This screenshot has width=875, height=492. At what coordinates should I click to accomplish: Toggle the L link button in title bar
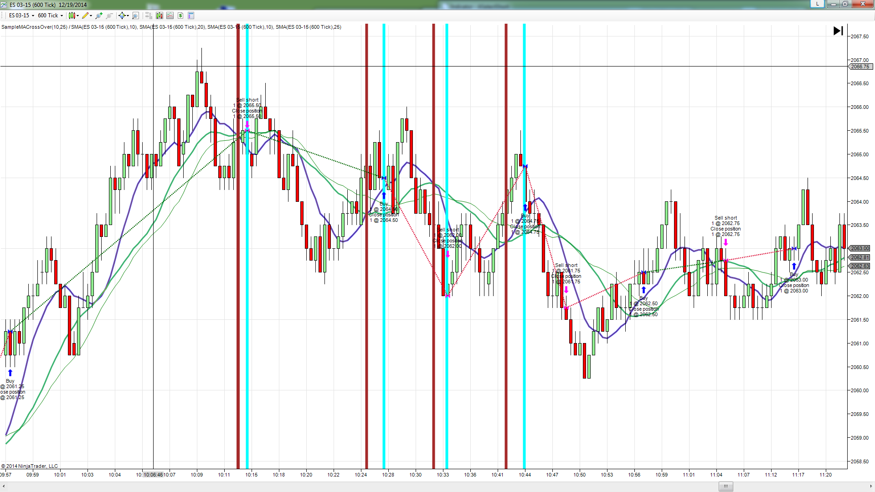[817, 4]
